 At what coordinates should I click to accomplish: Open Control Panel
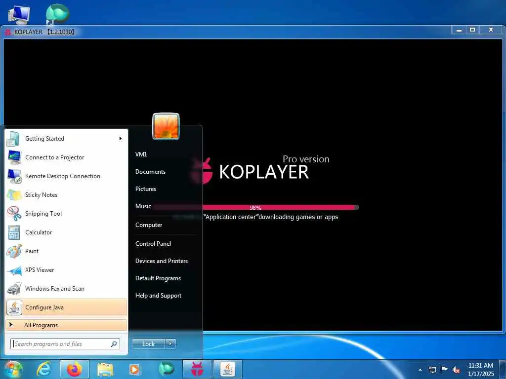153,244
